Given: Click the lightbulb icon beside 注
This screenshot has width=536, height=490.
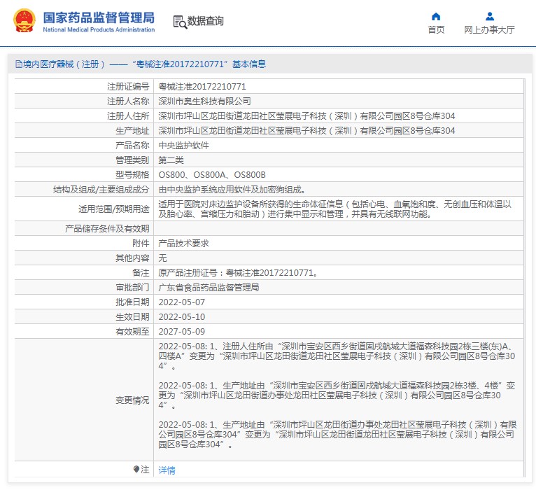Looking at the screenshot, I should pos(136,469).
